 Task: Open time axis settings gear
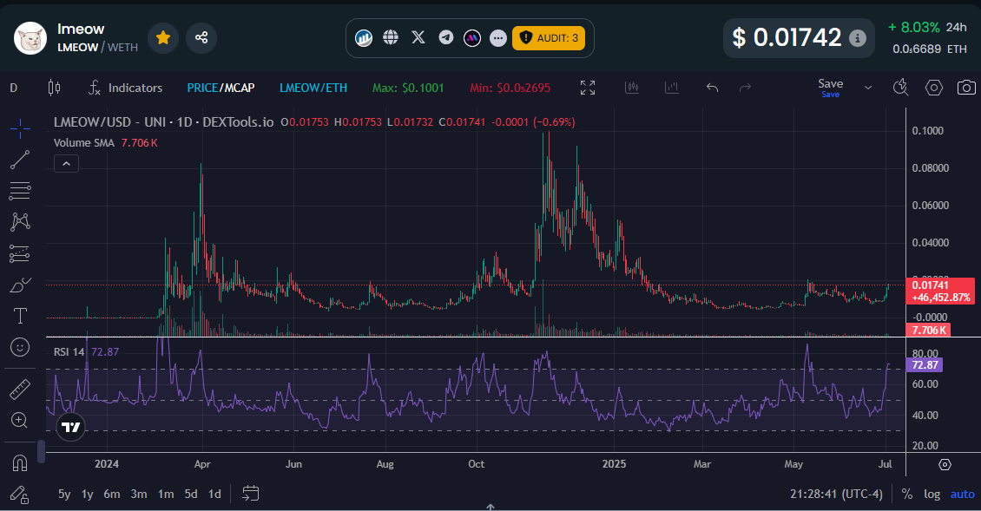point(945,465)
